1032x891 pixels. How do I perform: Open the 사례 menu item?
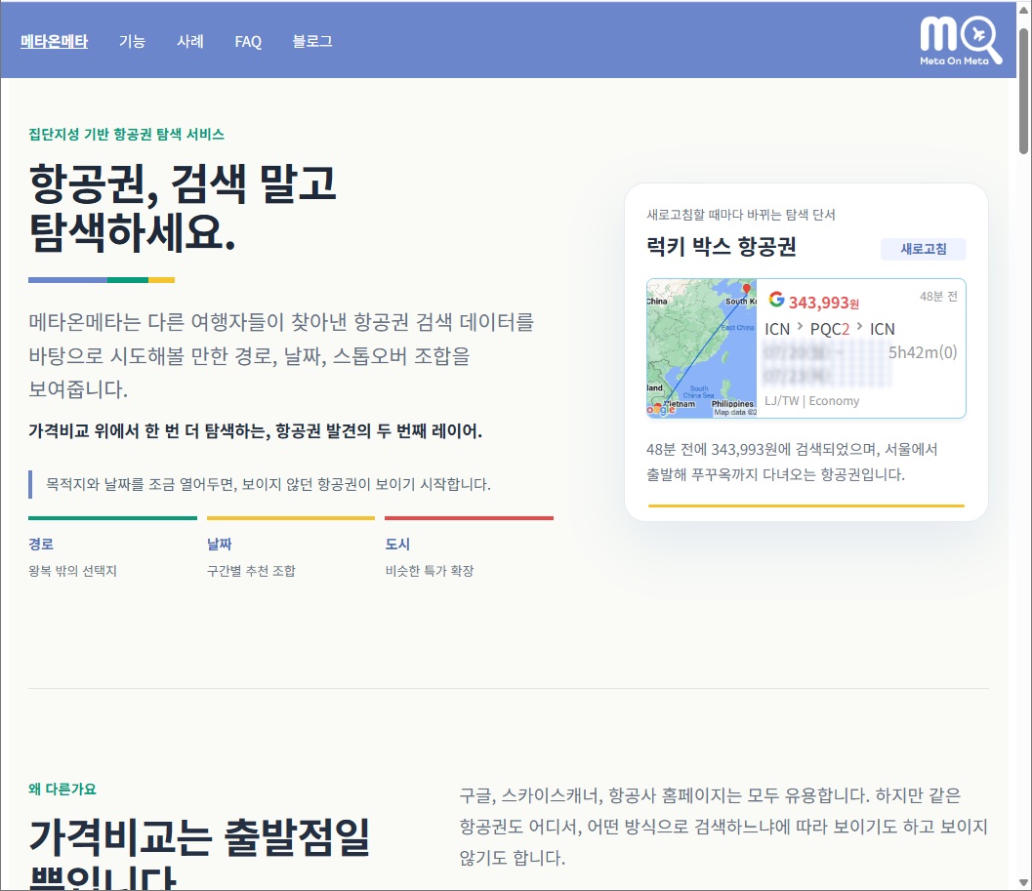coord(190,41)
